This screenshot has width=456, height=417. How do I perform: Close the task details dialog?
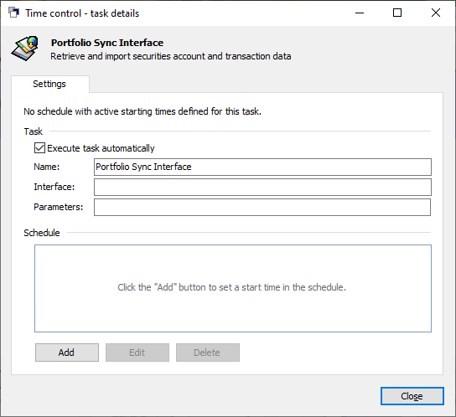412,396
